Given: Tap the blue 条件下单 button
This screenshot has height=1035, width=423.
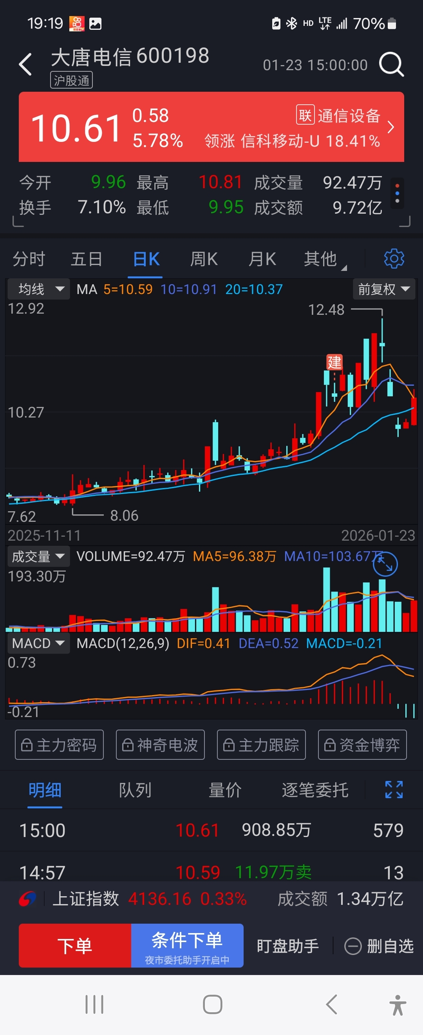Looking at the screenshot, I should (x=187, y=945).
